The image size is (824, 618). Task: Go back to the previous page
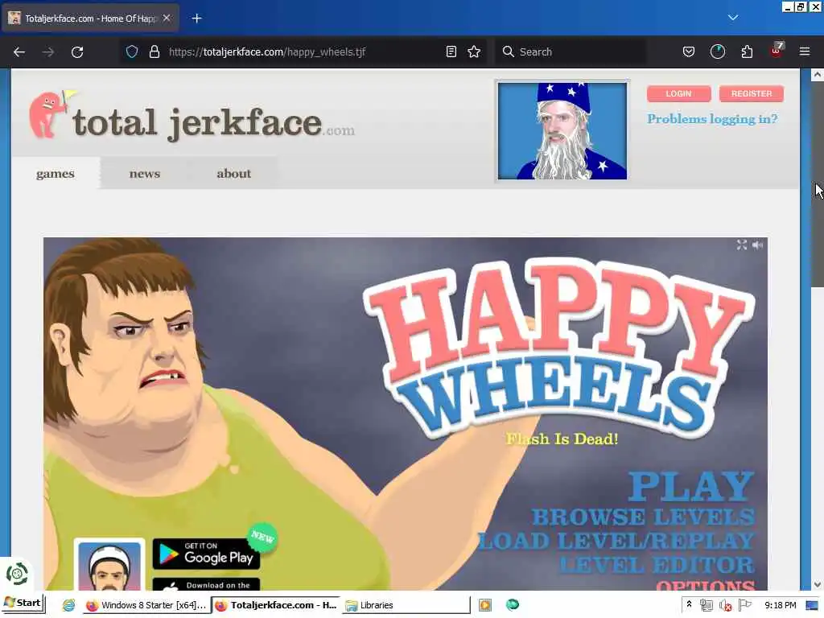click(x=19, y=52)
